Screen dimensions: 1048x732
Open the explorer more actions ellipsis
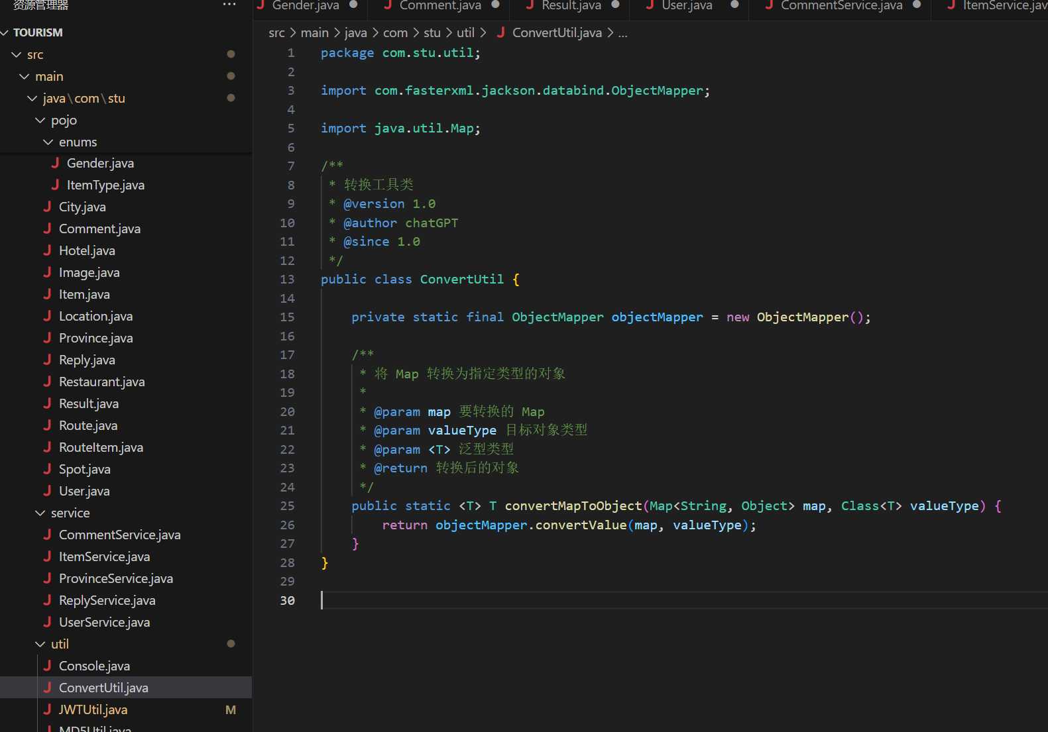click(x=229, y=5)
